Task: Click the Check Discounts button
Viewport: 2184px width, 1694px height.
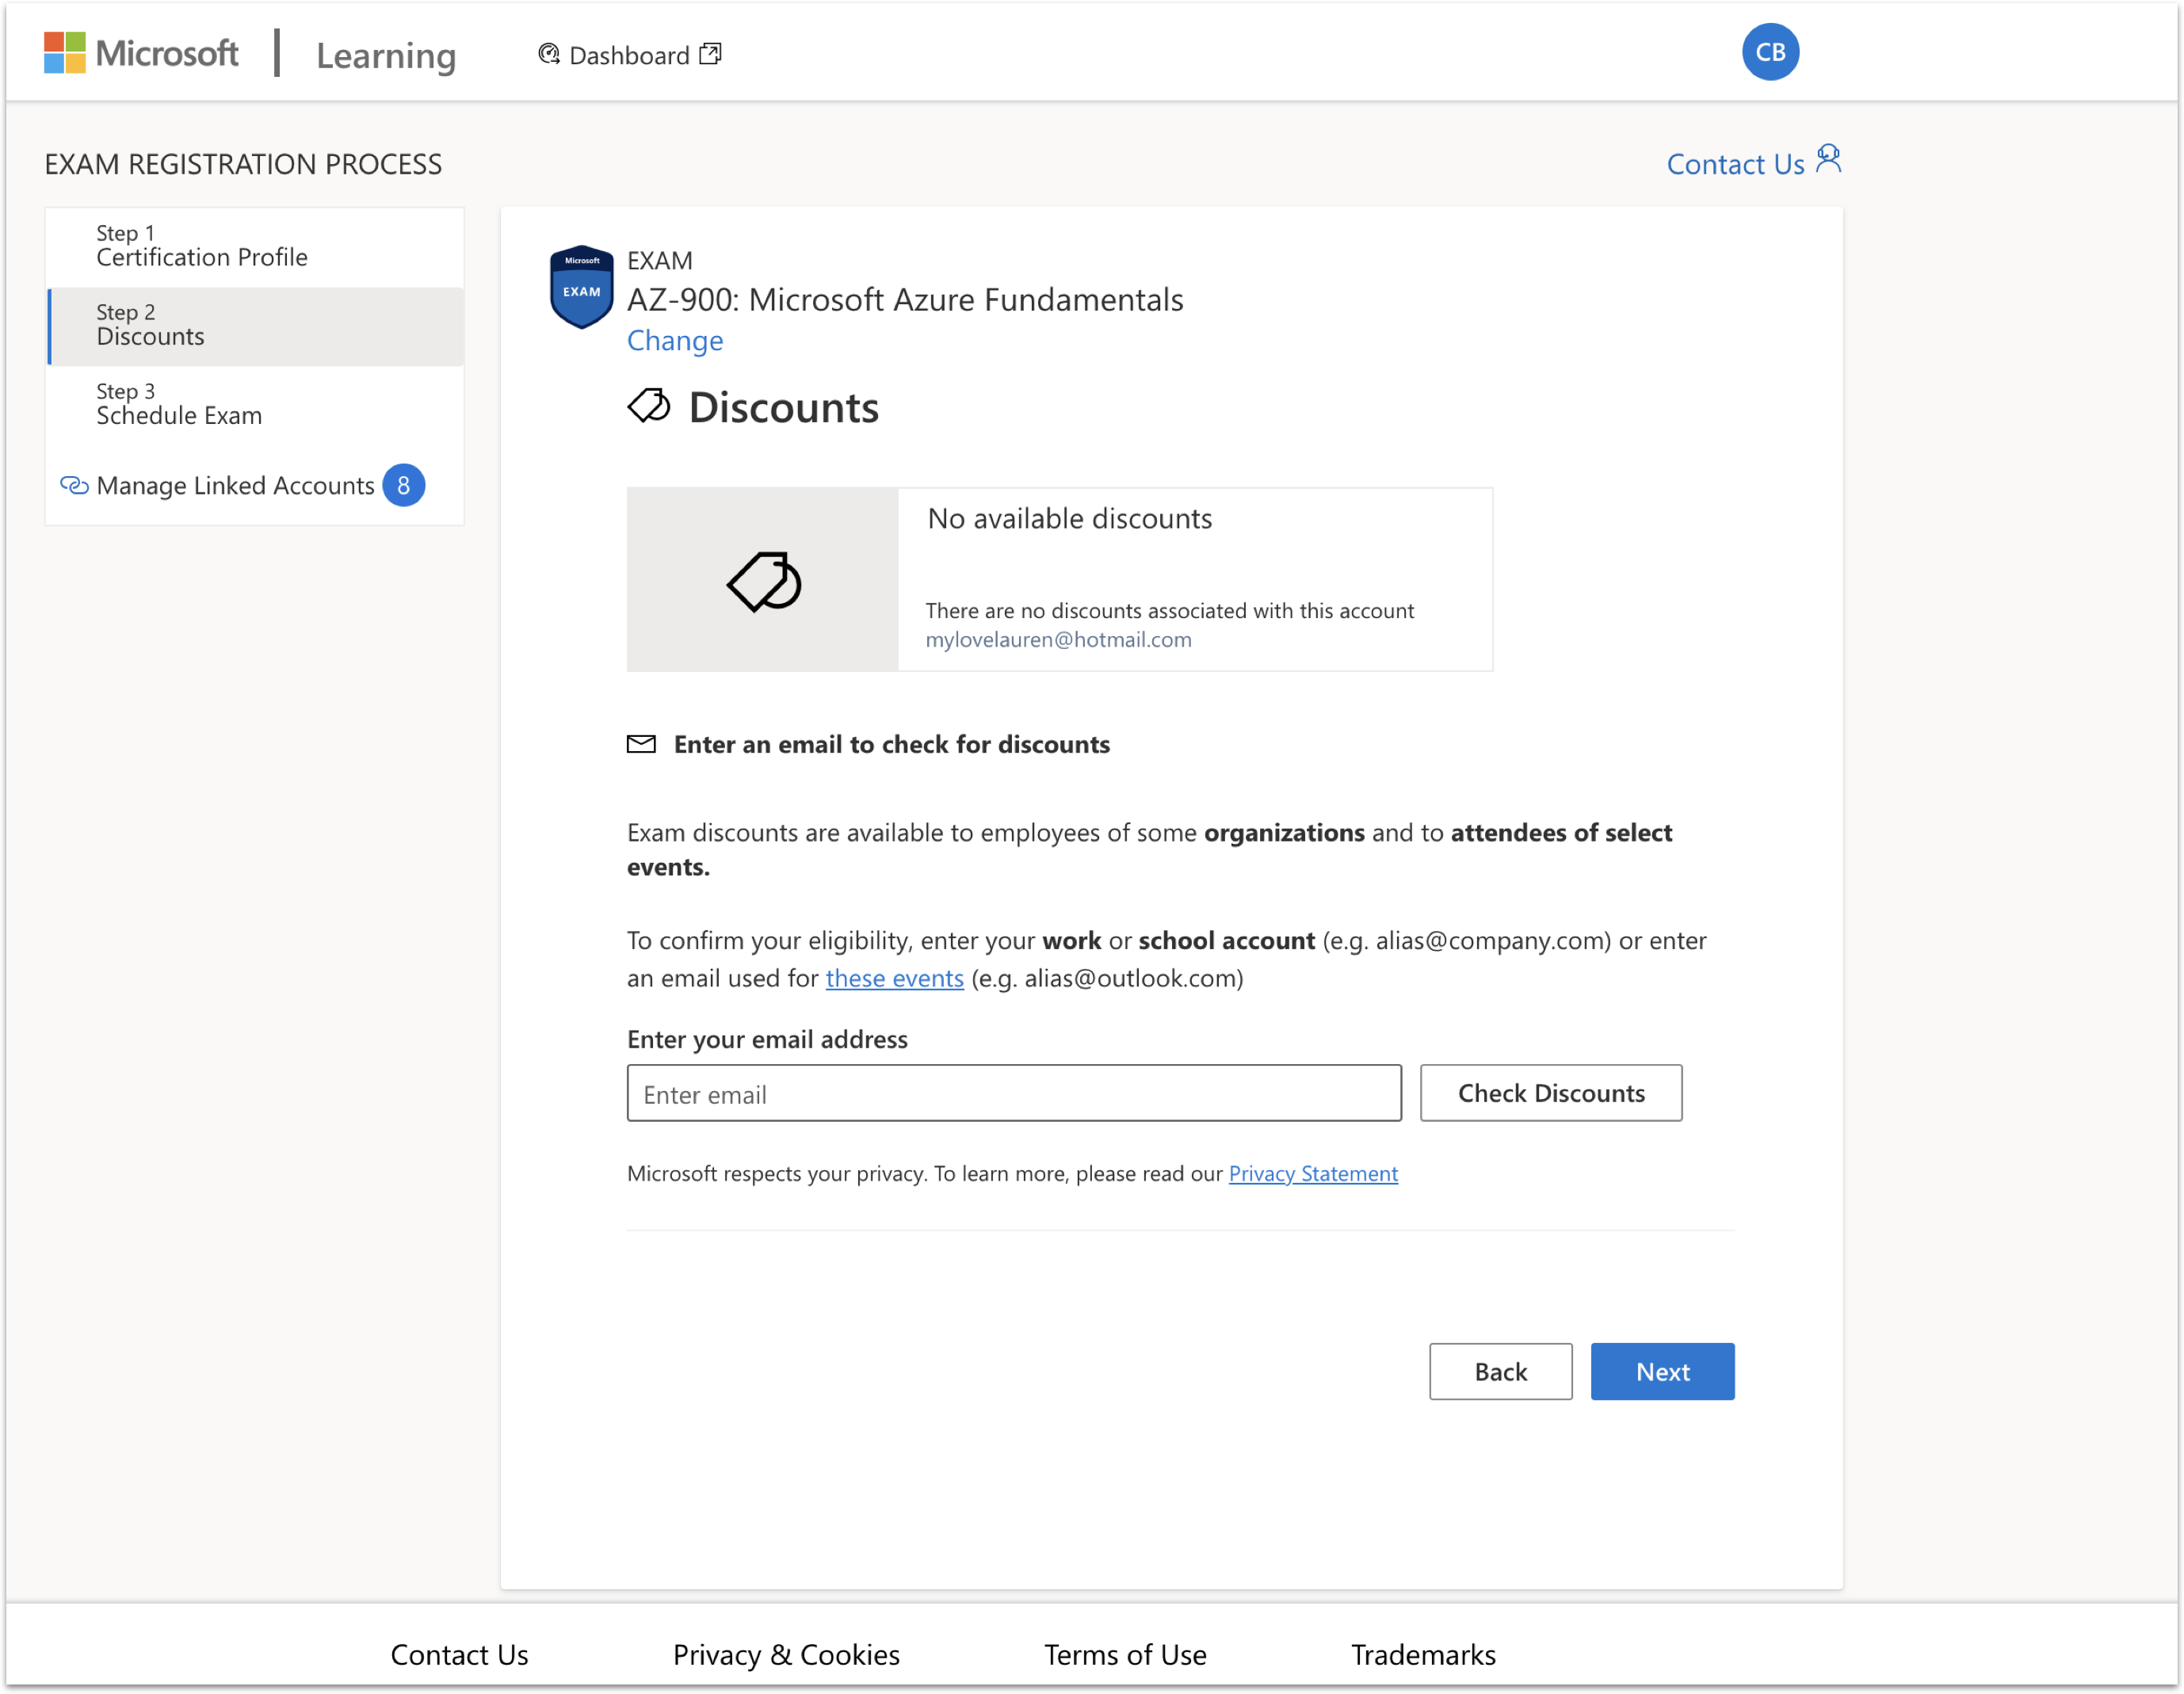Action: click(x=1551, y=1093)
